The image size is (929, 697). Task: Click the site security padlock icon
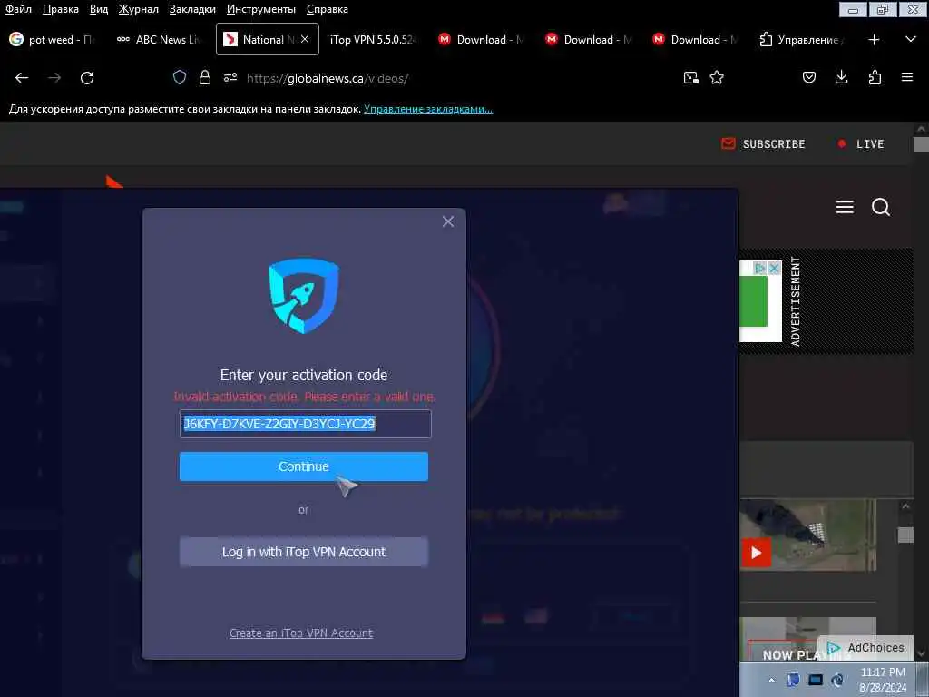(x=205, y=78)
